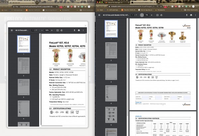199x136 pixels.
Task: Switch to cPanel File Manager tab
Action: 117,3
